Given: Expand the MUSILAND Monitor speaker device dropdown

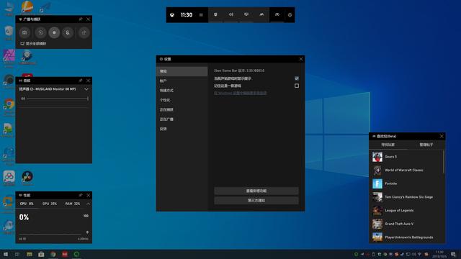Looking at the screenshot, I should point(86,89).
